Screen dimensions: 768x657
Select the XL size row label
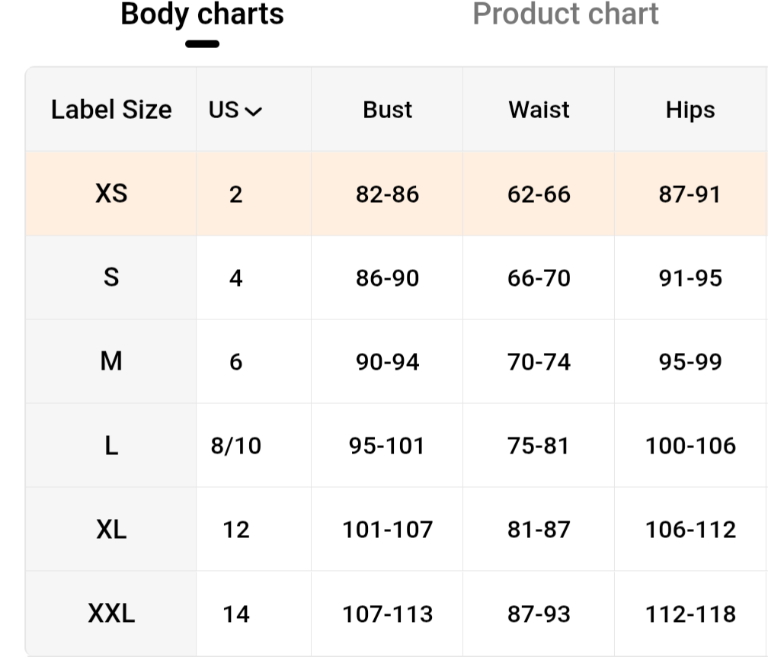coord(111,529)
